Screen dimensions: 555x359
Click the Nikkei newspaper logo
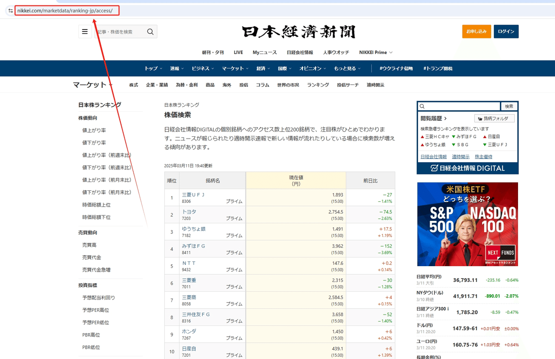pos(299,31)
